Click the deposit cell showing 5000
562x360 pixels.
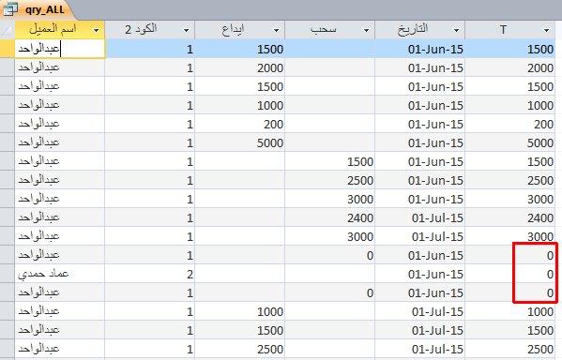[x=240, y=142]
